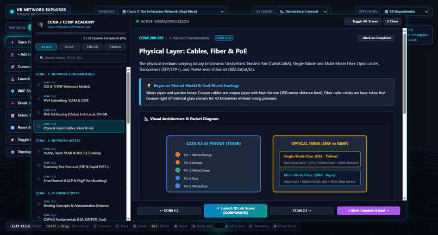Click the green Active Interactive Lesson status dot
438x235 pixels.
[x=137, y=21]
